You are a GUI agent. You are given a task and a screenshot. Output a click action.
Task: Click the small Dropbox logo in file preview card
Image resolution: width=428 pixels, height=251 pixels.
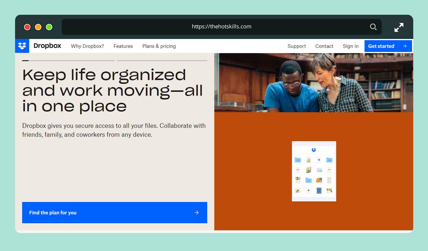pos(314,150)
